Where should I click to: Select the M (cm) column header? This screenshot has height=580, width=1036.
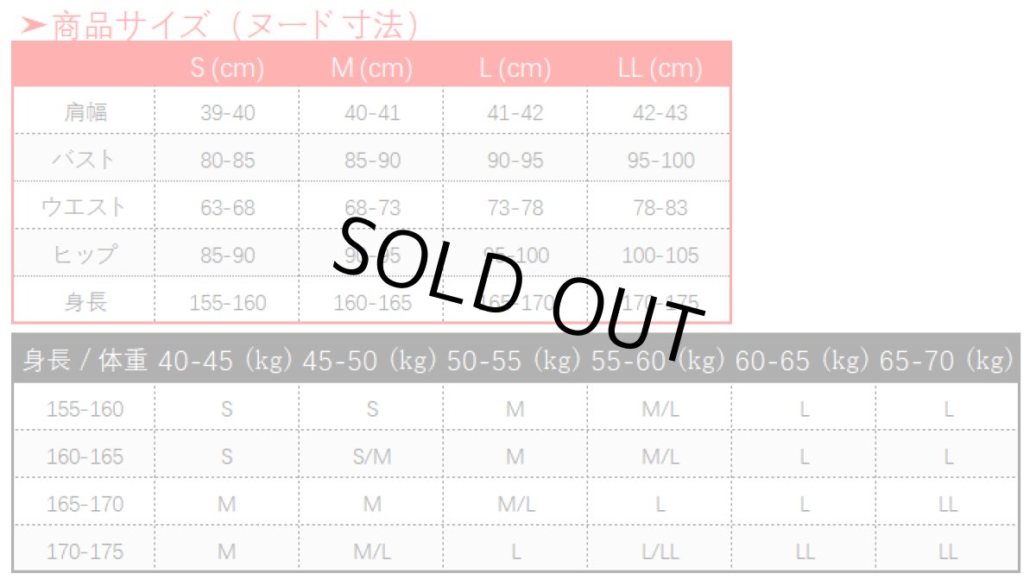[372, 68]
